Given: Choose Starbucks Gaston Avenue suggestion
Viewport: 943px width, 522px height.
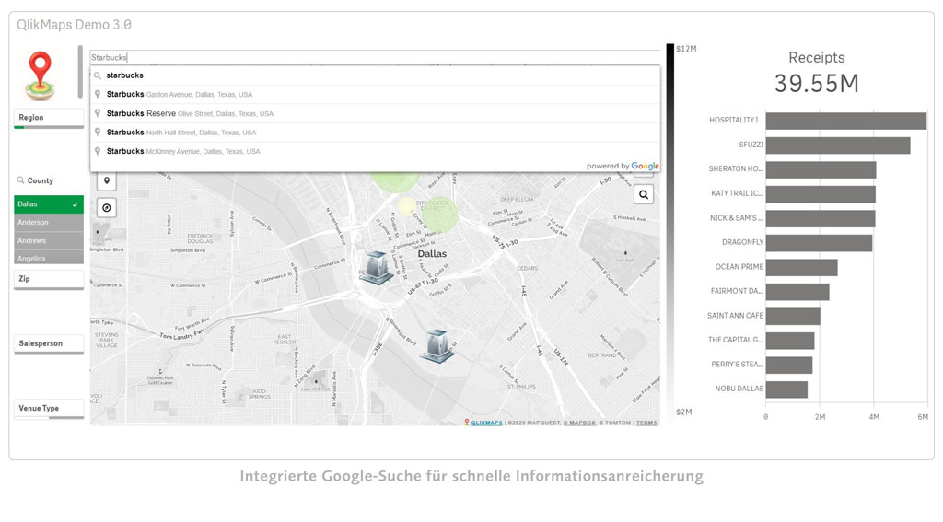Looking at the screenshot, I should pos(376,95).
